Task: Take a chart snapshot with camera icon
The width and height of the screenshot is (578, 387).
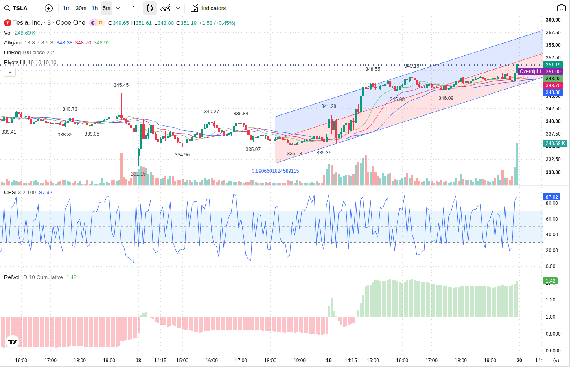Action: [x=561, y=8]
